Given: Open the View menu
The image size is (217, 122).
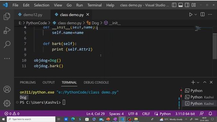Looking at the screenshot, I should coord(58,5).
